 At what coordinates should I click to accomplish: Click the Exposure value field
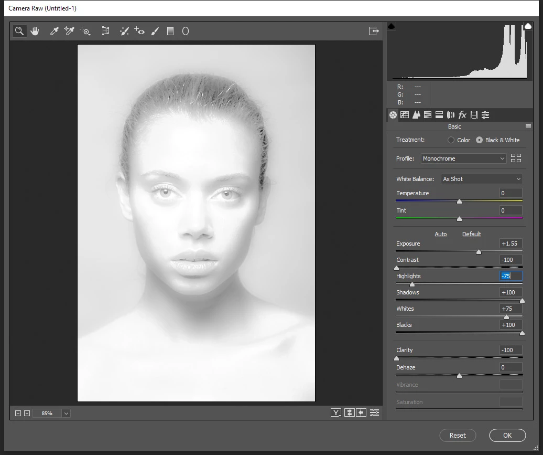click(511, 244)
